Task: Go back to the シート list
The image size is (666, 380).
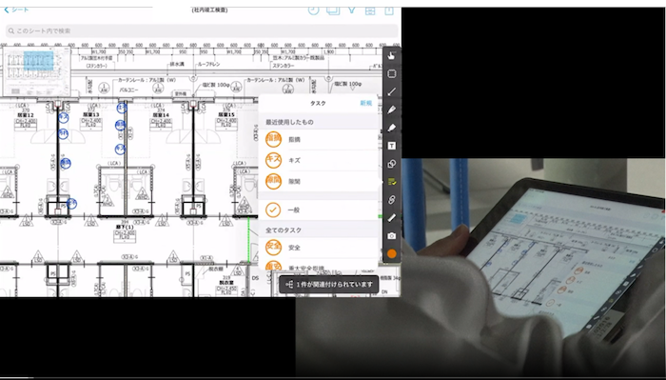Action: [16, 10]
